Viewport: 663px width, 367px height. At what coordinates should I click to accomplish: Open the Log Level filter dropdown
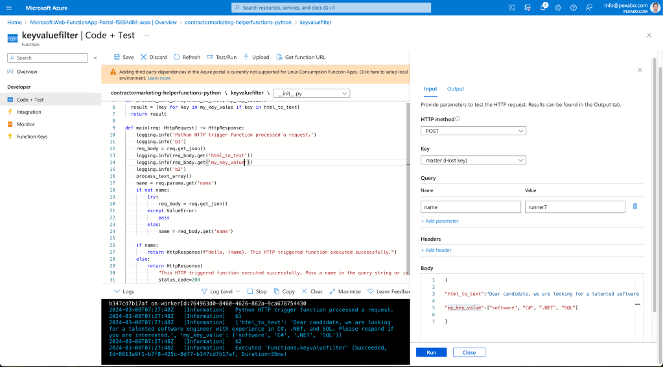coord(221,291)
